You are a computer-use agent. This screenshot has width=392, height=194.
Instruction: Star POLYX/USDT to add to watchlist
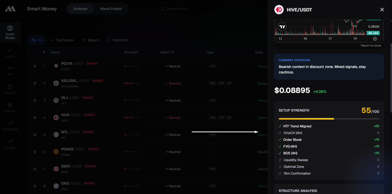(x=35, y=66)
